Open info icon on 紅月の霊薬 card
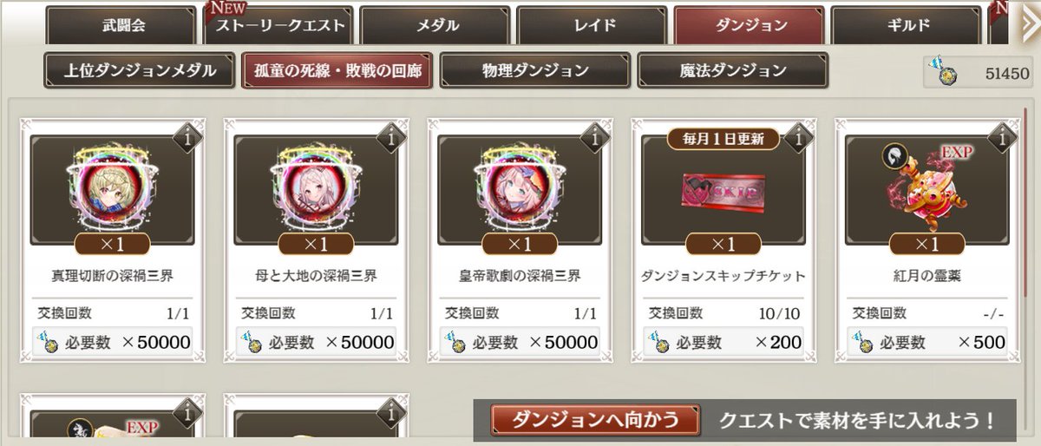1041x446 pixels. [1002, 137]
